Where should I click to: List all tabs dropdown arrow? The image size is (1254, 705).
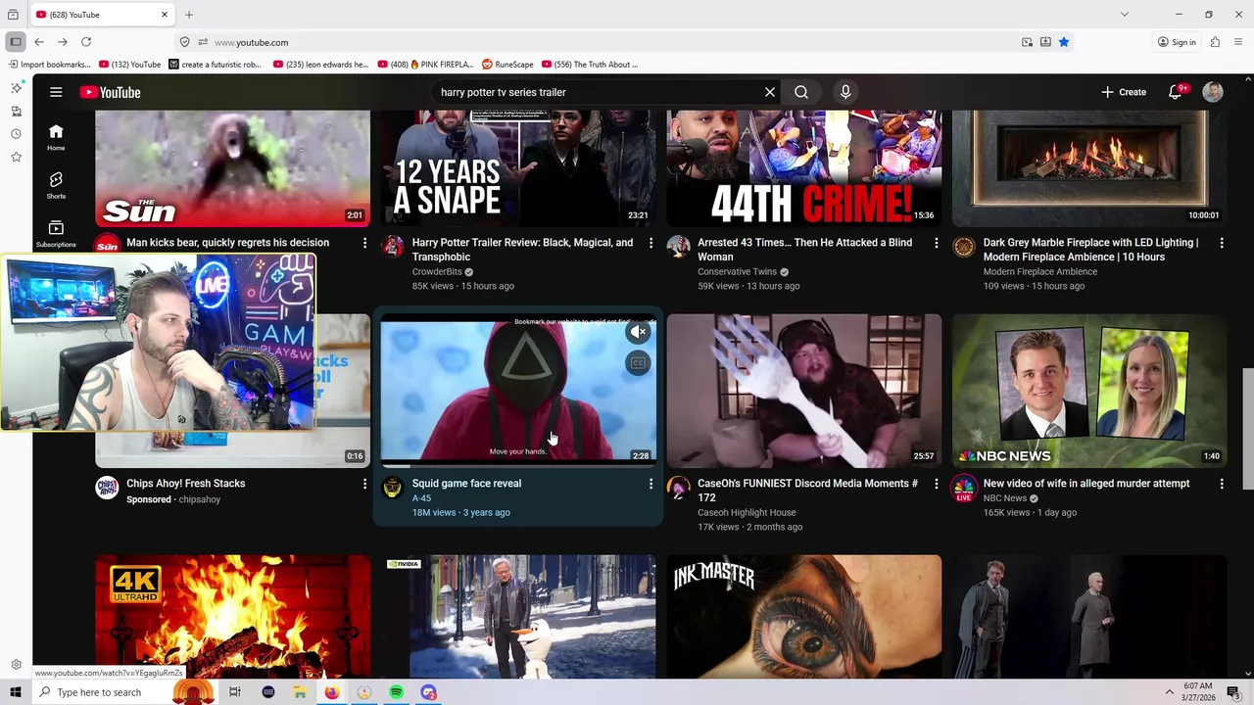pyautogui.click(x=1125, y=15)
